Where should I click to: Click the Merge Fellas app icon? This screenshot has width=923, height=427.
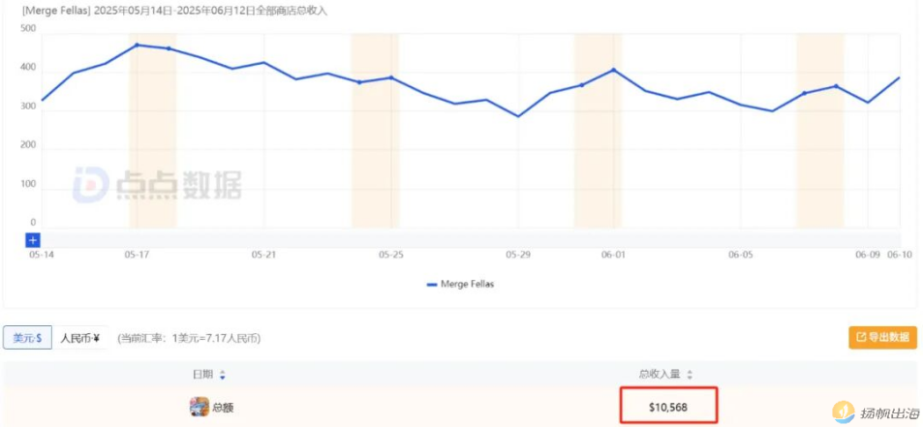[200, 407]
